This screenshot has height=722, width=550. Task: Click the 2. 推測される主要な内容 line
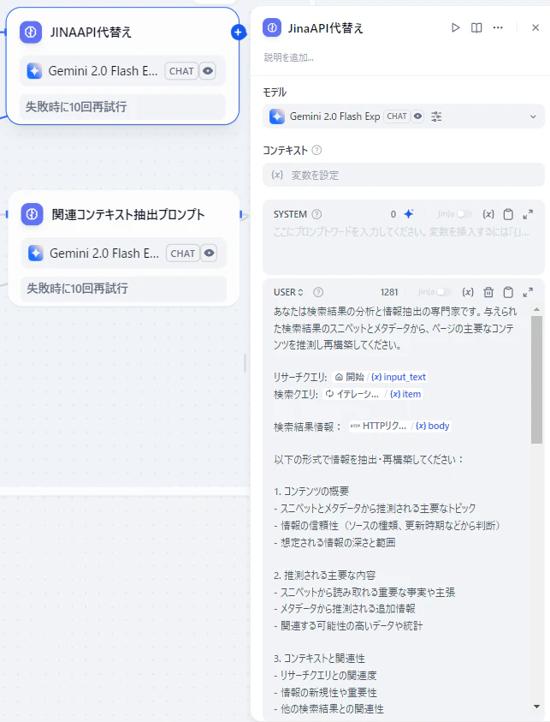click(x=325, y=575)
